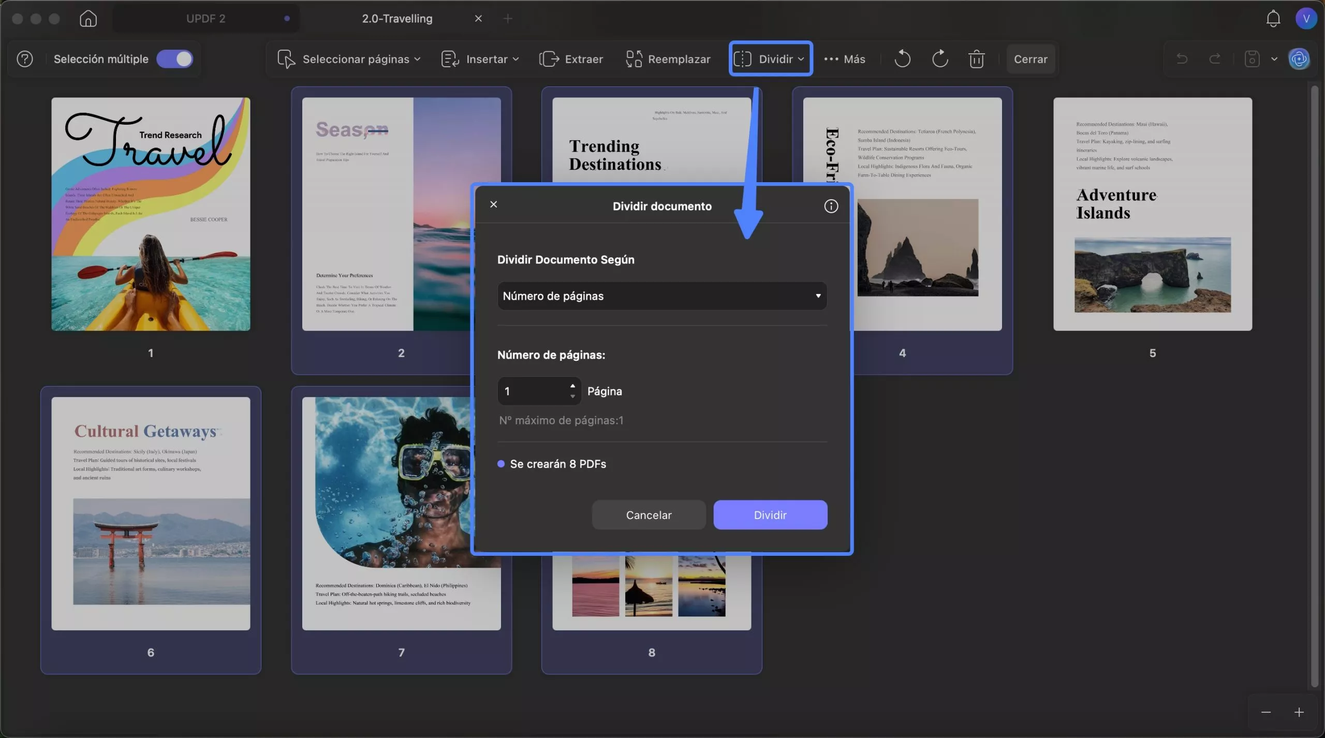
Task: Click the vertical scrollbar
Action: (1314, 387)
